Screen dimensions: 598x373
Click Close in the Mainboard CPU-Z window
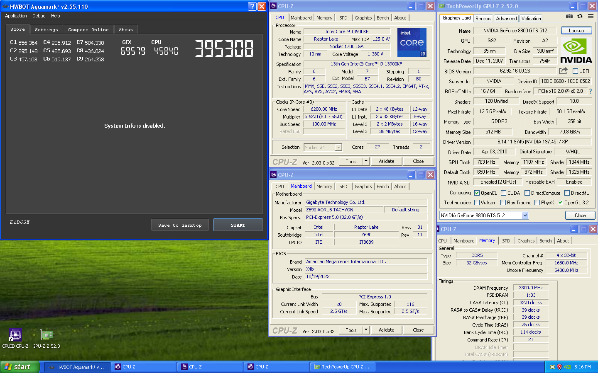coord(418,330)
